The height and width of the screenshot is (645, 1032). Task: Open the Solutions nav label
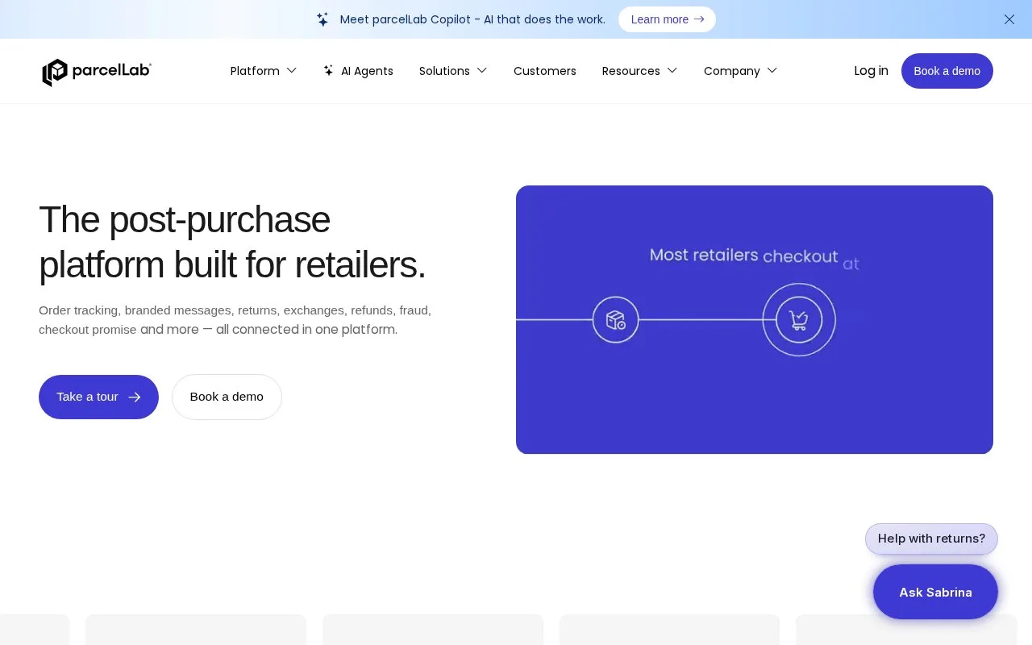tap(444, 71)
